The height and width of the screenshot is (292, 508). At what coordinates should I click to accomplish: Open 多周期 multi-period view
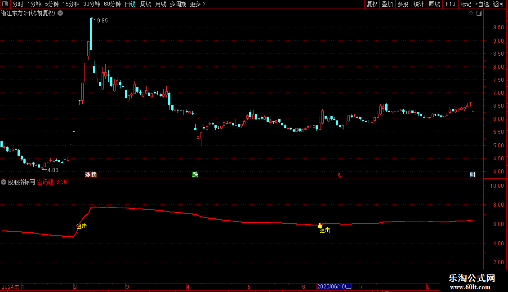tap(178, 4)
